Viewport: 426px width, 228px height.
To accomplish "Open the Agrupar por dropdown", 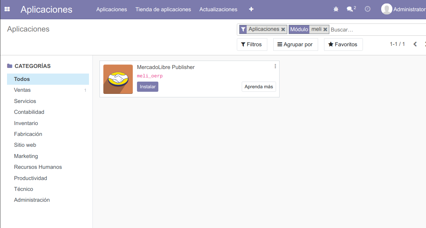I will click(295, 44).
